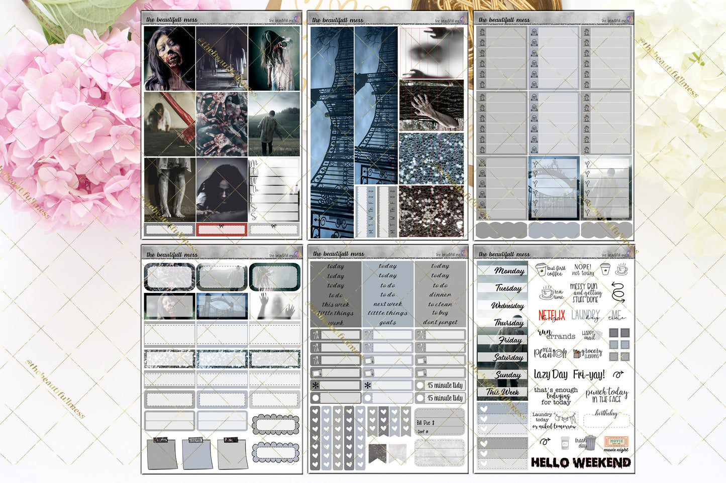The image size is (726, 483).
Task: Click the 'ME time' sticker
Action: pos(616,315)
